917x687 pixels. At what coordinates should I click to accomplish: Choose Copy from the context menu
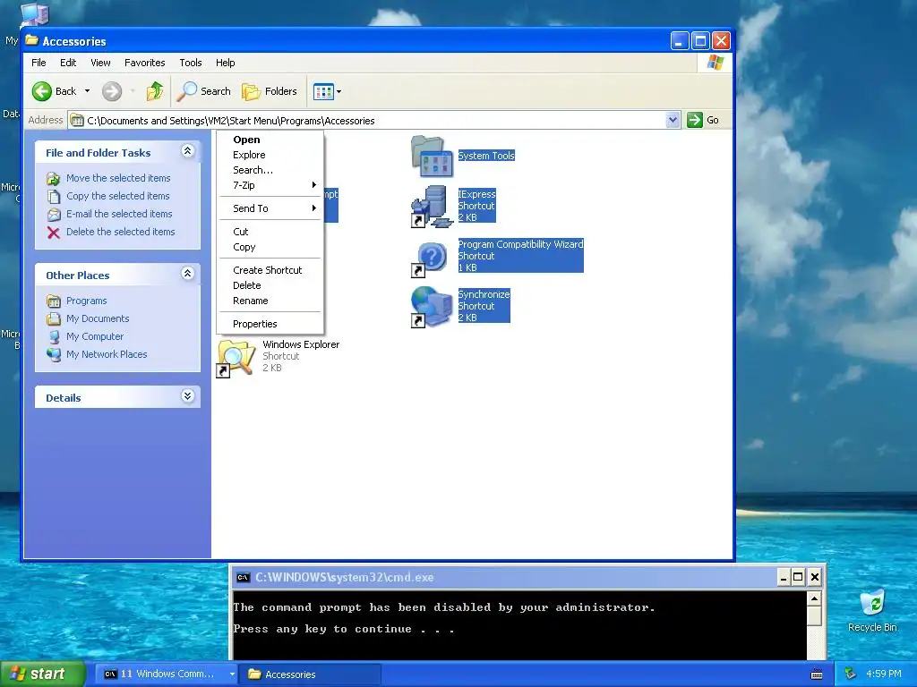pos(270,247)
